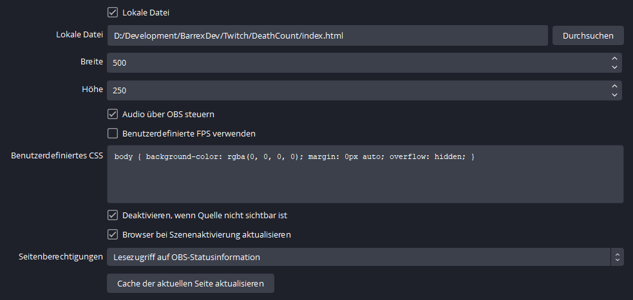
Task: Enable Benutzerdefinierte FPS verwenden
Action: [113, 134]
